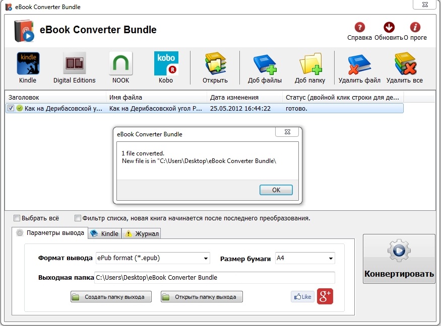The width and height of the screenshot is (441, 326).
Task: Enable the Выбрать всё checkbox
Action: pos(17,218)
